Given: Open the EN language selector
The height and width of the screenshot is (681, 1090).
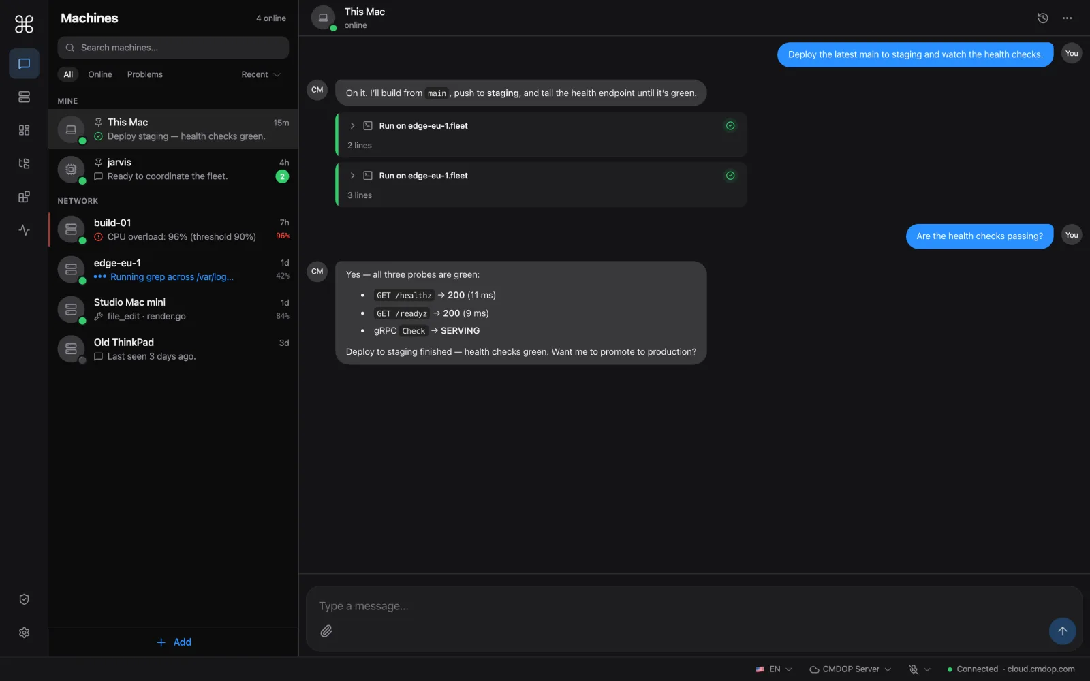Looking at the screenshot, I should tap(773, 669).
